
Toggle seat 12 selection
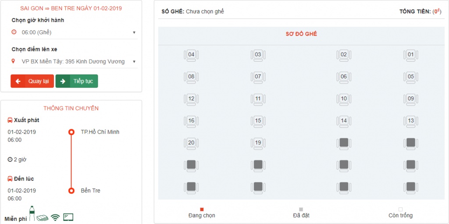191,100
